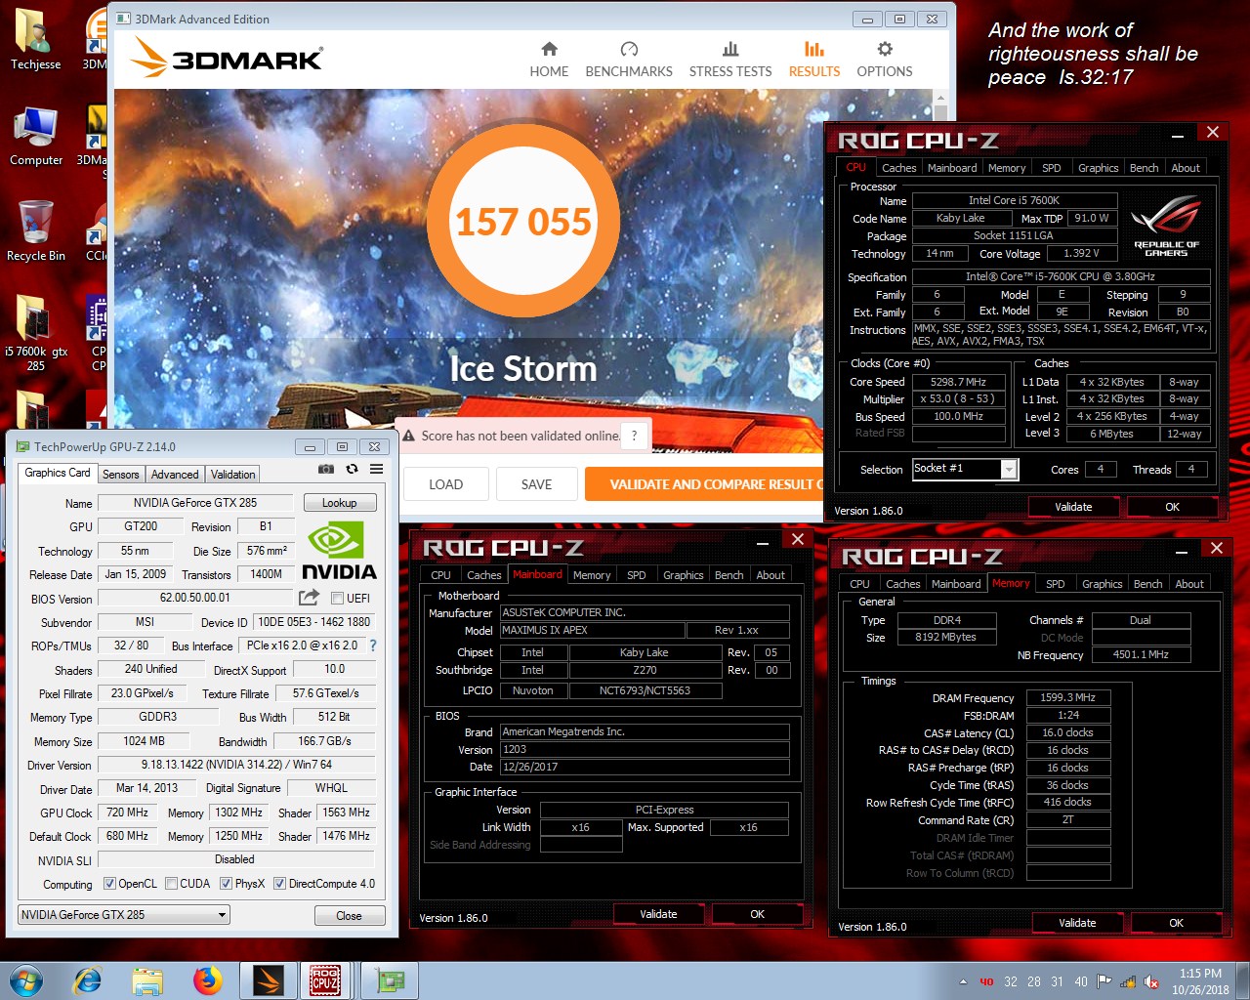Save BIOS using the share arrow icon
Screen dimensions: 1250x1000
(309, 597)
